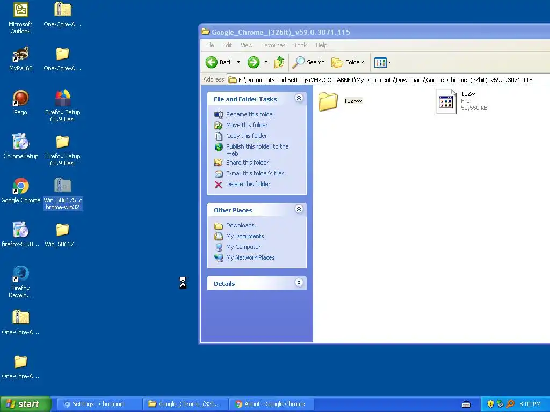Click the green Forward arrow button
The width and height of the screenshot is (550, 412).
[x=254, y=62]
